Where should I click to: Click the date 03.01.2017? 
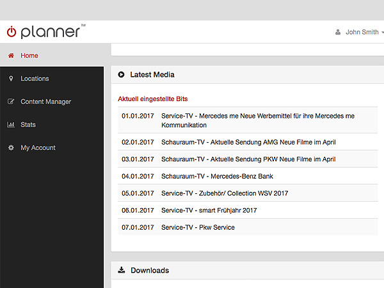coord(138,159)
